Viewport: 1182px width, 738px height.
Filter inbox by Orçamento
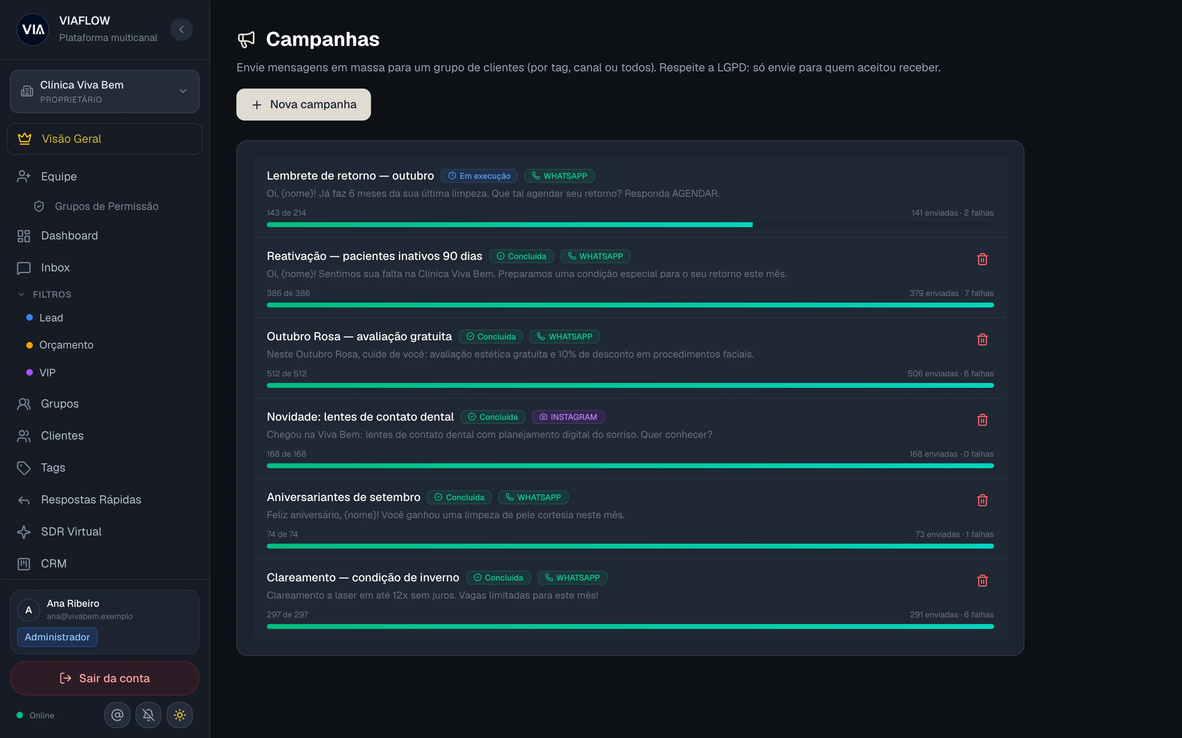tap(60, 345)
